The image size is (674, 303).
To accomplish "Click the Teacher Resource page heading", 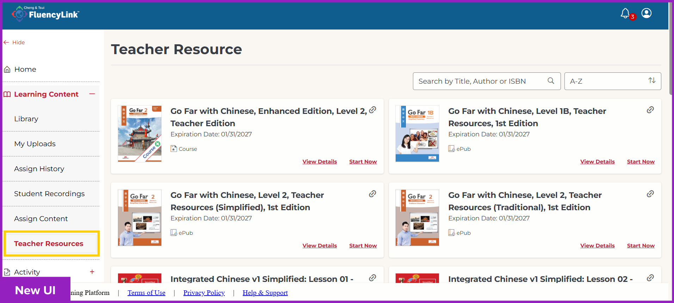I will pos(177,49).
